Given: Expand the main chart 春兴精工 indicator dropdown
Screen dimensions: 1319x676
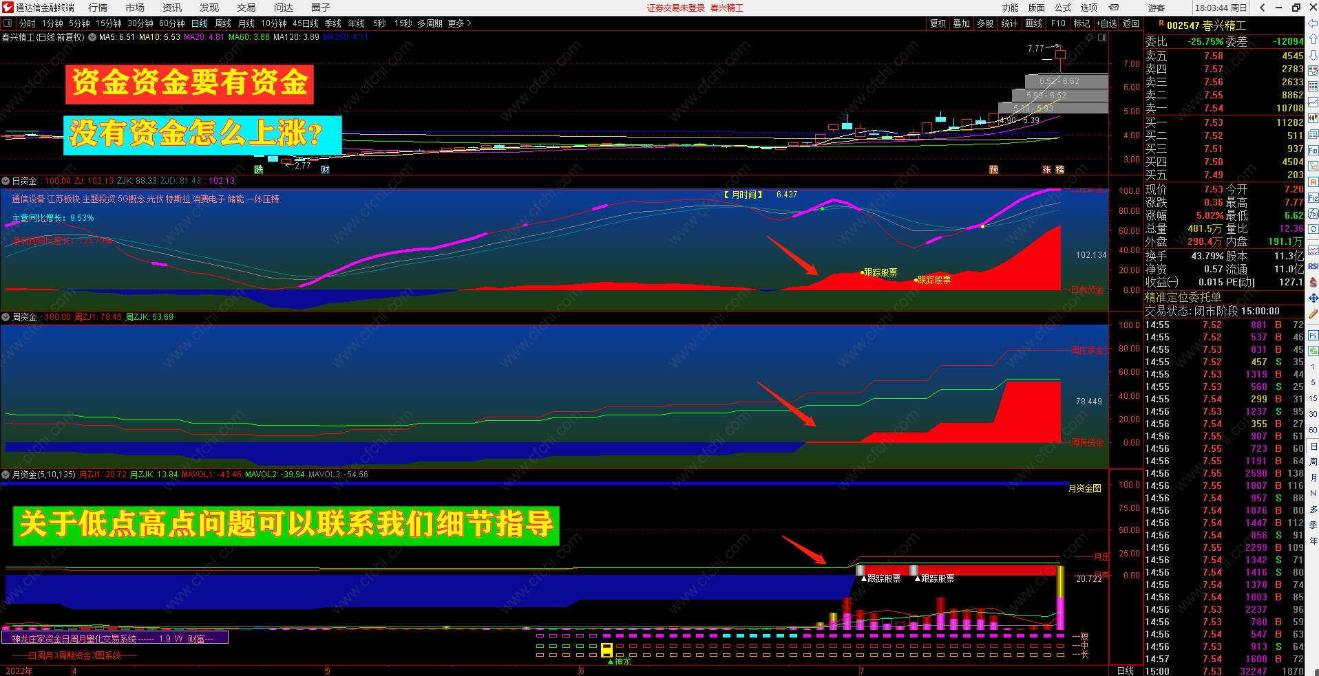Looking at the screenshot, I should point(92,37).
